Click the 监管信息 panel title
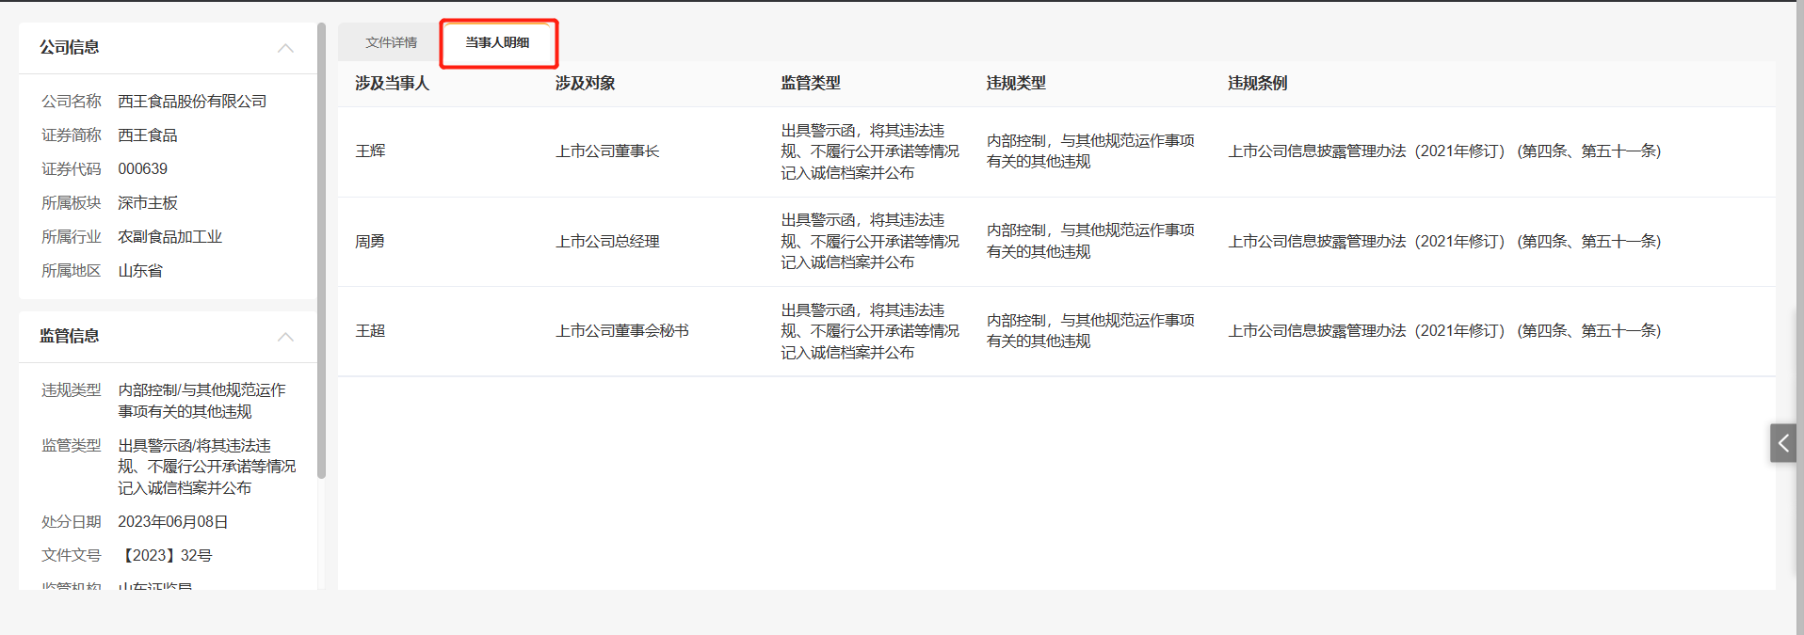The width and height of the screenshot is (1804, 635). 70,336
